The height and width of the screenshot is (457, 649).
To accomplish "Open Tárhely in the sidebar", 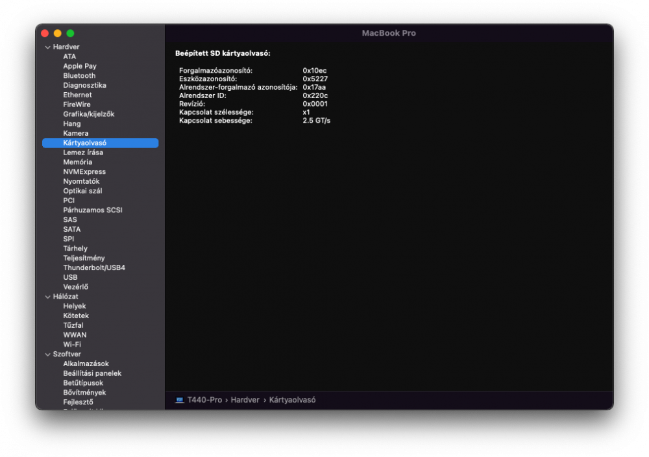I will (75, 249).
